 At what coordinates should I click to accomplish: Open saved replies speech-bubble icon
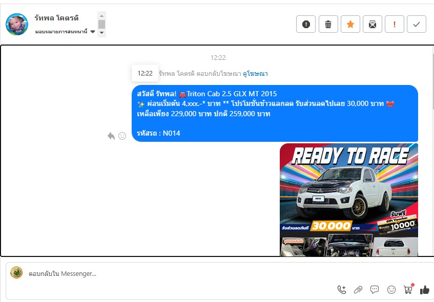click(375, 290)
